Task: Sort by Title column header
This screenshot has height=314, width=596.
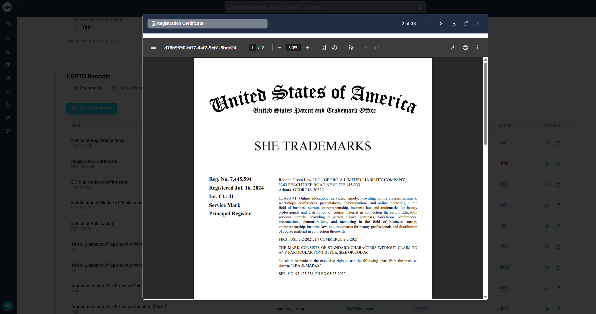Action: [x=76, y=125]
